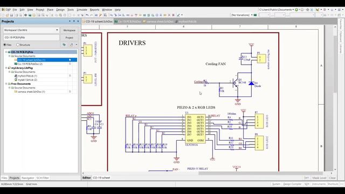Select the Place No ERC cross tool

click(x=169, y=15)
